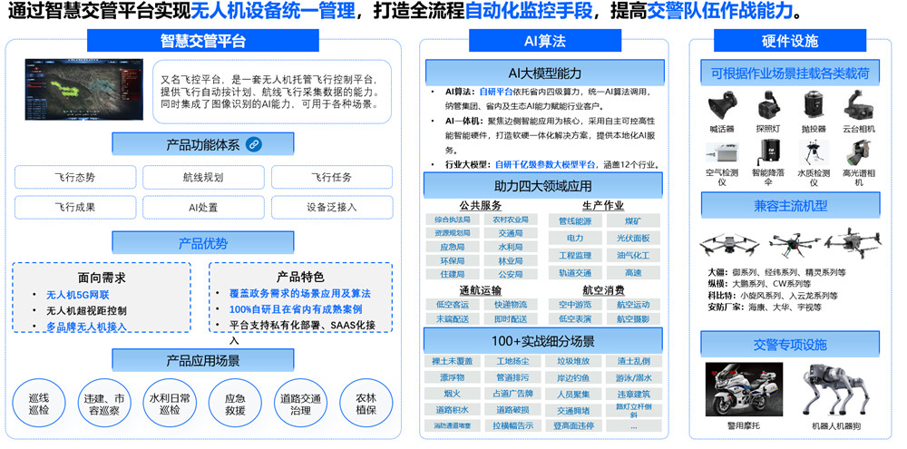Screen dimensions: 907x449
Task: Open the 设备泛接入 function box
Action: [x=331, y=207]
